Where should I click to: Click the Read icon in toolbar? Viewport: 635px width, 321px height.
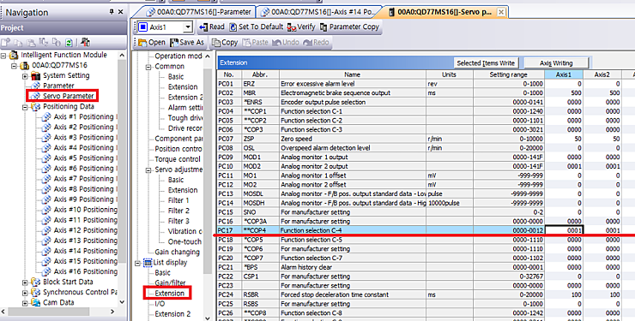[x=203, y=27]
